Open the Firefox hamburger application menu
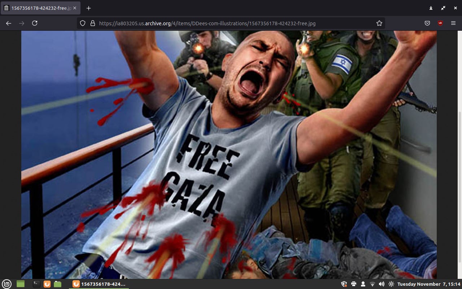The height and width of the screenshot is (289, 462). tap(453, 23)
